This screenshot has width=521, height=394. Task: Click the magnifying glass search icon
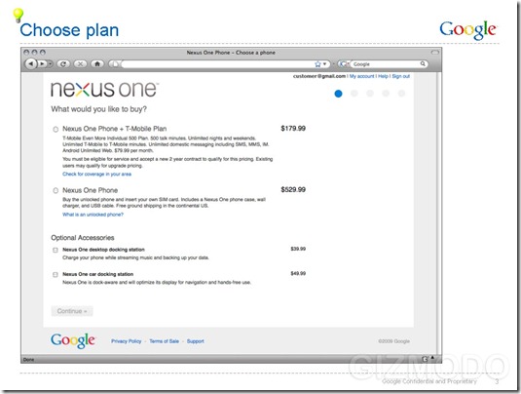point(423,63)
